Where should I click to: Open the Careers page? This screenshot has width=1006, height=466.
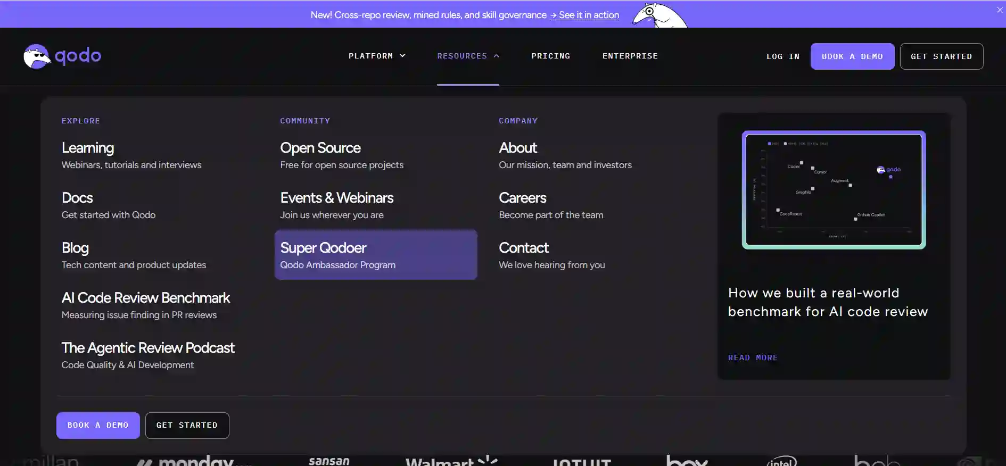pos(551,205)
